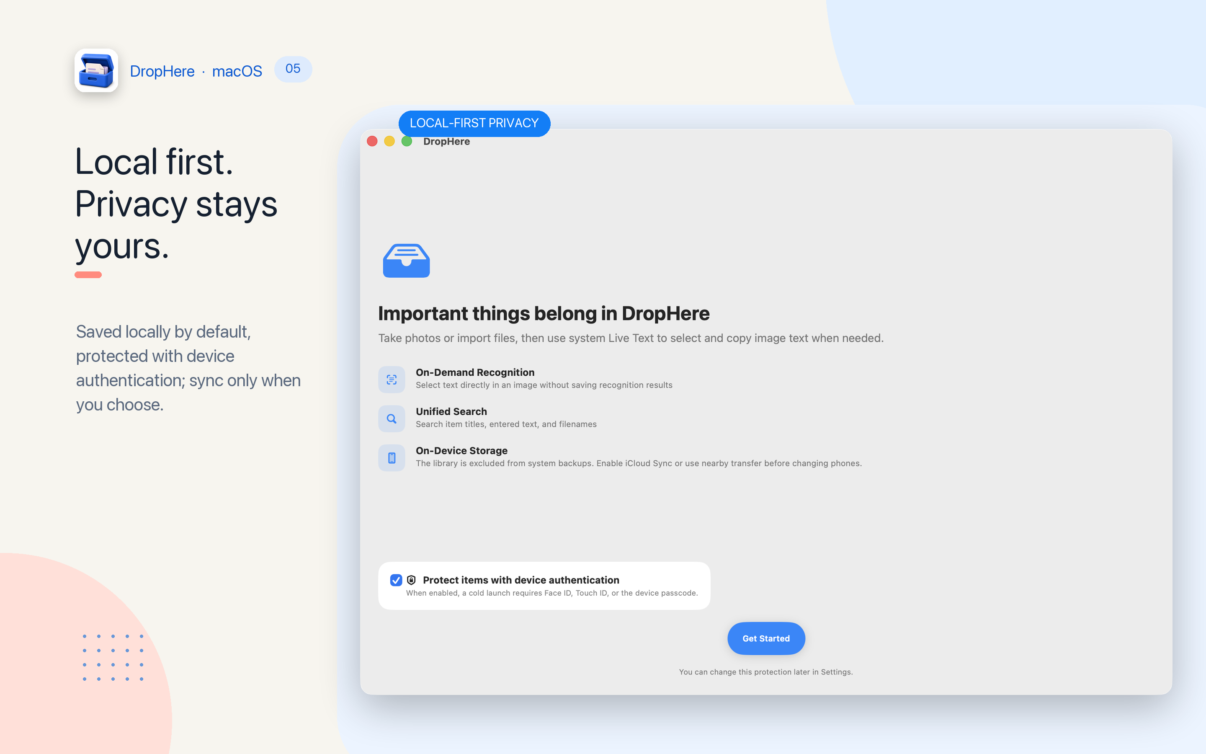The image size is (1206, 754).
Task: Click the LOCAL-FIRST PRIVACY badge
Action: click(474, 123)
